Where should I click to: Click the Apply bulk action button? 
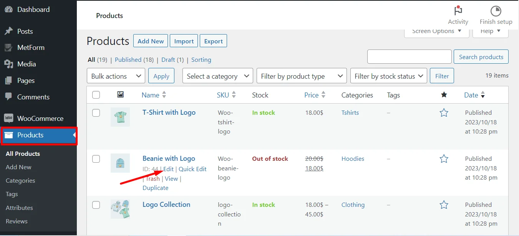click(161, 76)
